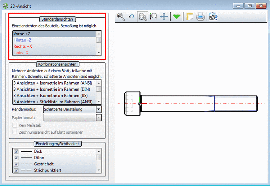This screenshot has height=186, width=270.
Task: Click the threaded end of the screw
Action: pos(236,104)
